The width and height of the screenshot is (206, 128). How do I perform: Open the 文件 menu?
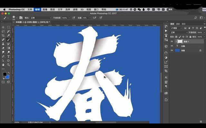pyautogui.click(x=30, y=9)
